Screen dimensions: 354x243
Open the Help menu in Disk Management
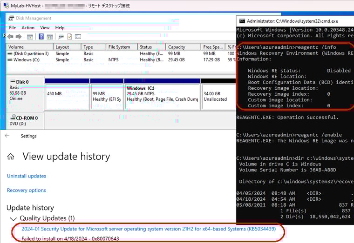(60, 28)
